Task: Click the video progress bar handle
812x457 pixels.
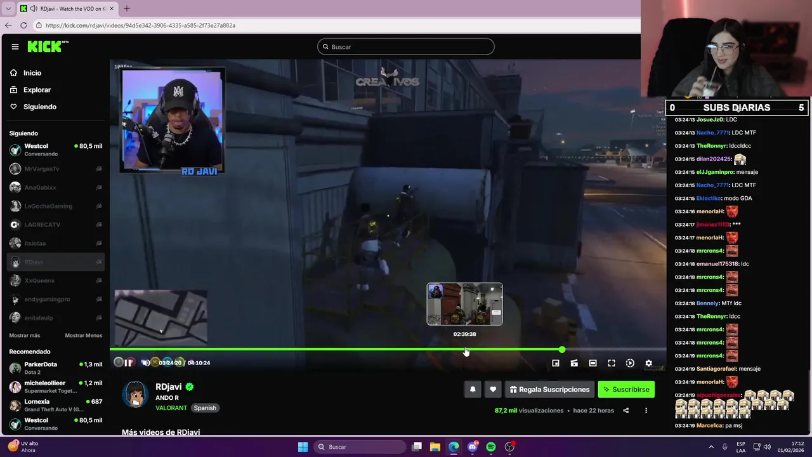Action: [562, 350]
